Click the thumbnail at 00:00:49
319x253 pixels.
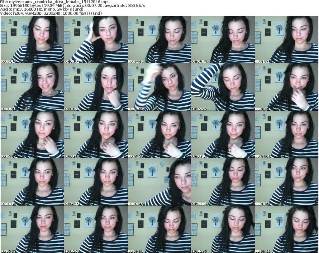[159, 40]
